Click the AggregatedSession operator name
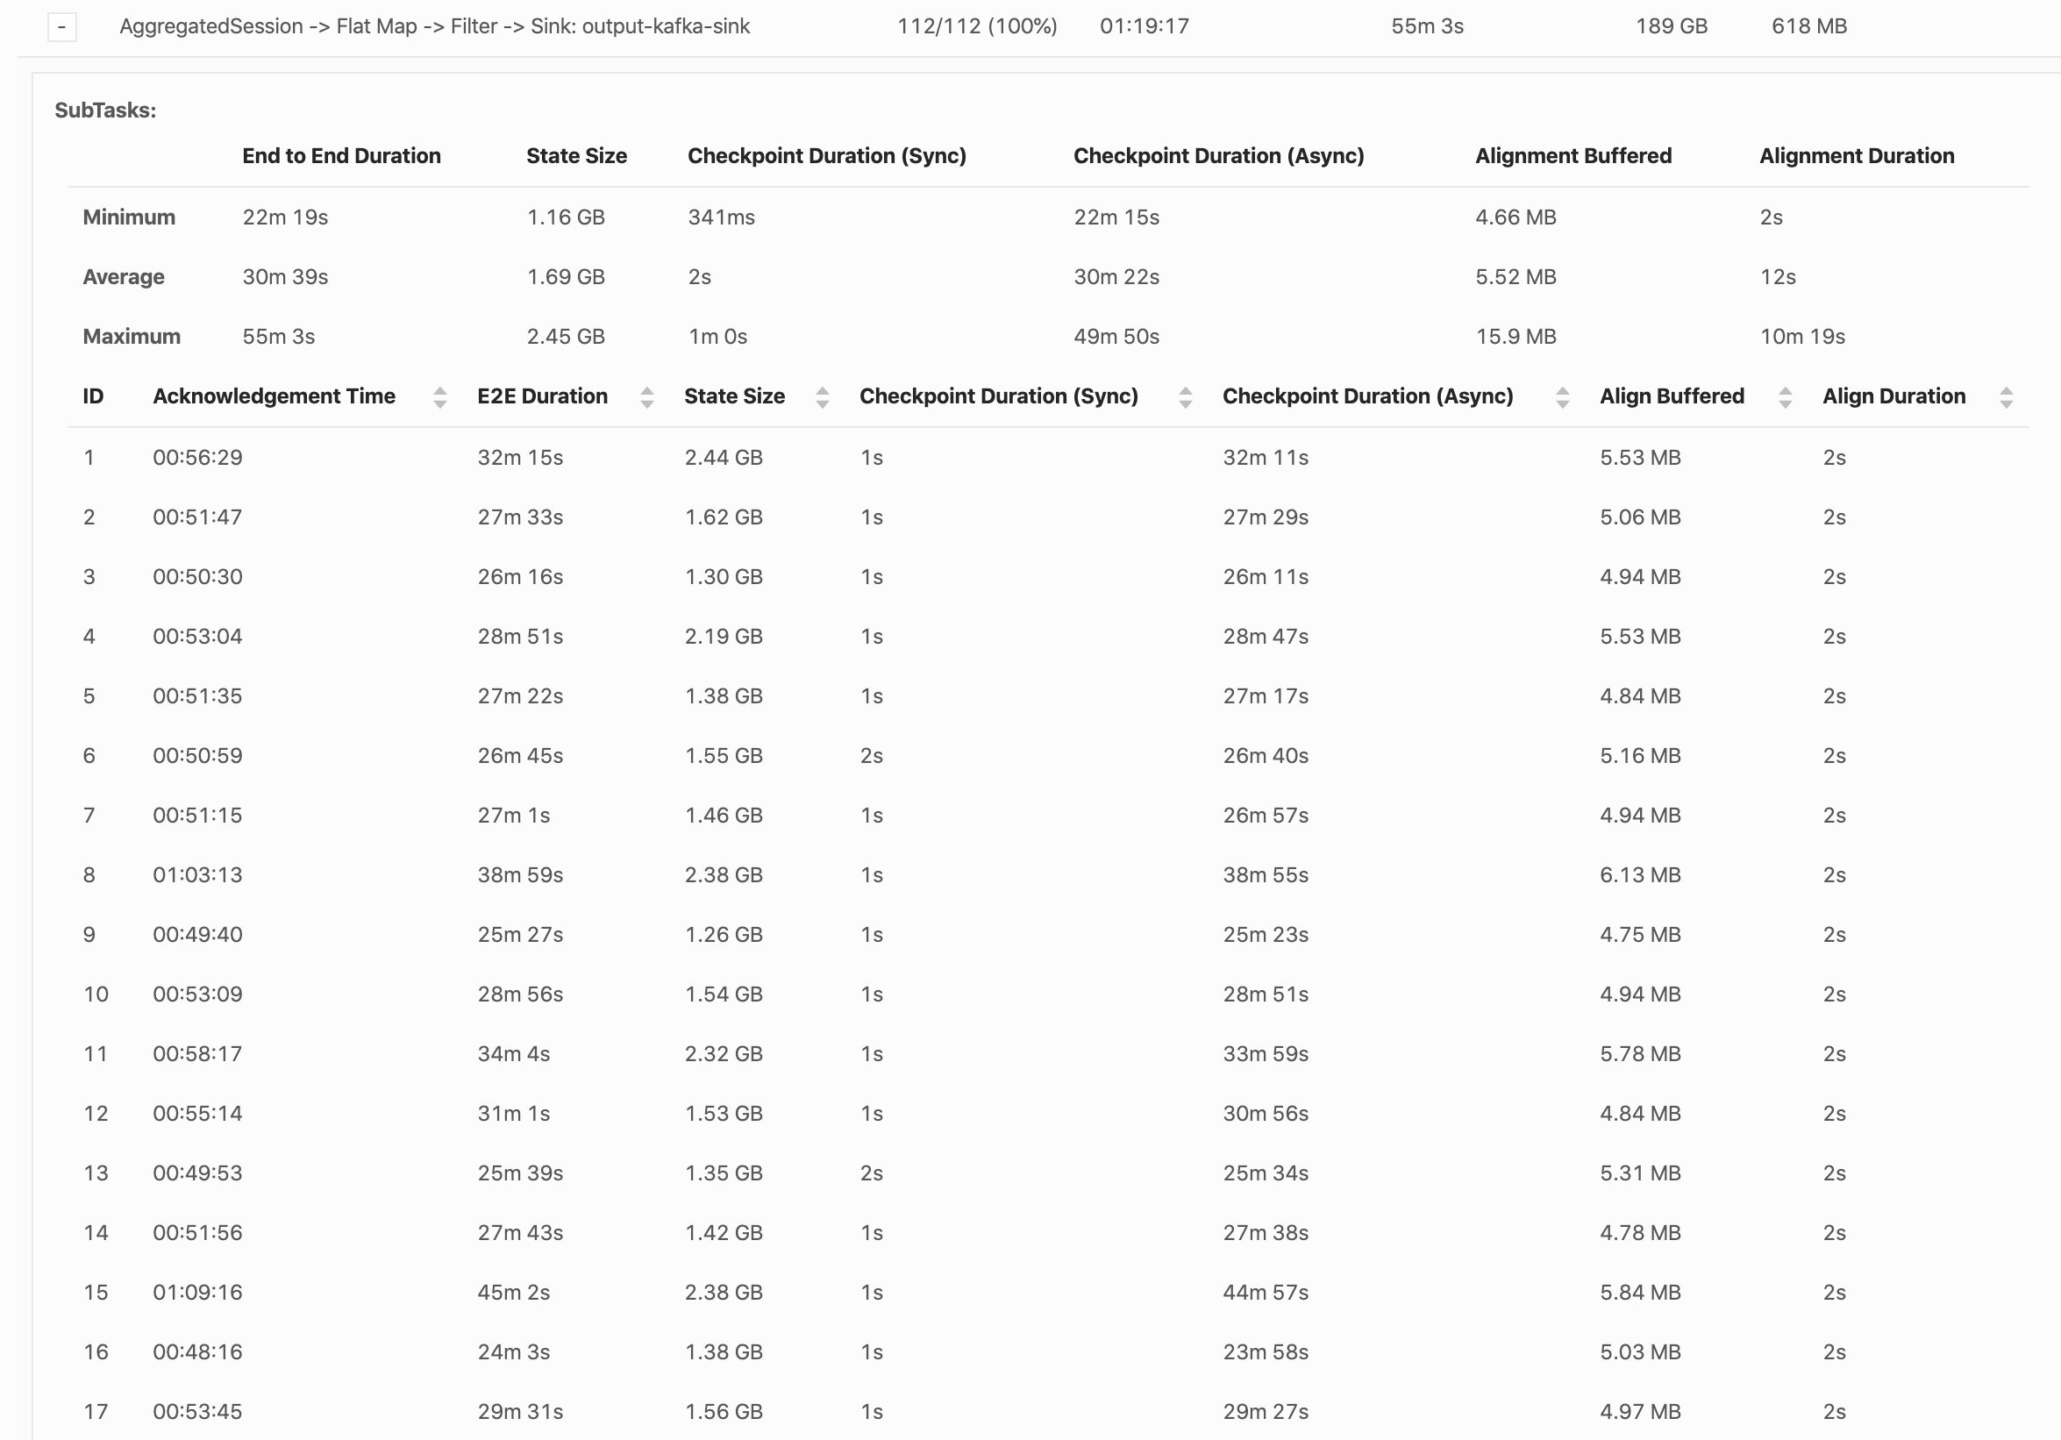2061x1440 pixels. coord(434,26)
